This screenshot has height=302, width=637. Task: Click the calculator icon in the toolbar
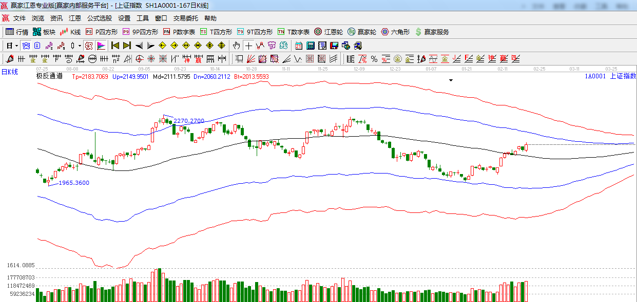[x=310, y=46]
